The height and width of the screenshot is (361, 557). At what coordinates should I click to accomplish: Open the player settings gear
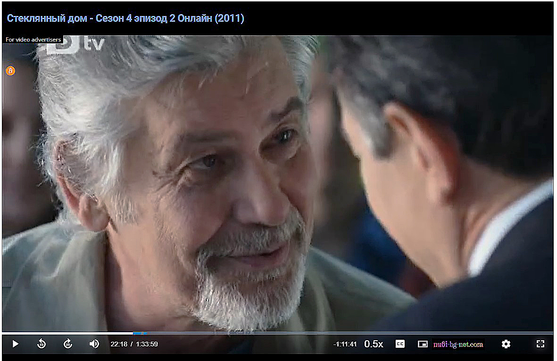pos(506,344)
